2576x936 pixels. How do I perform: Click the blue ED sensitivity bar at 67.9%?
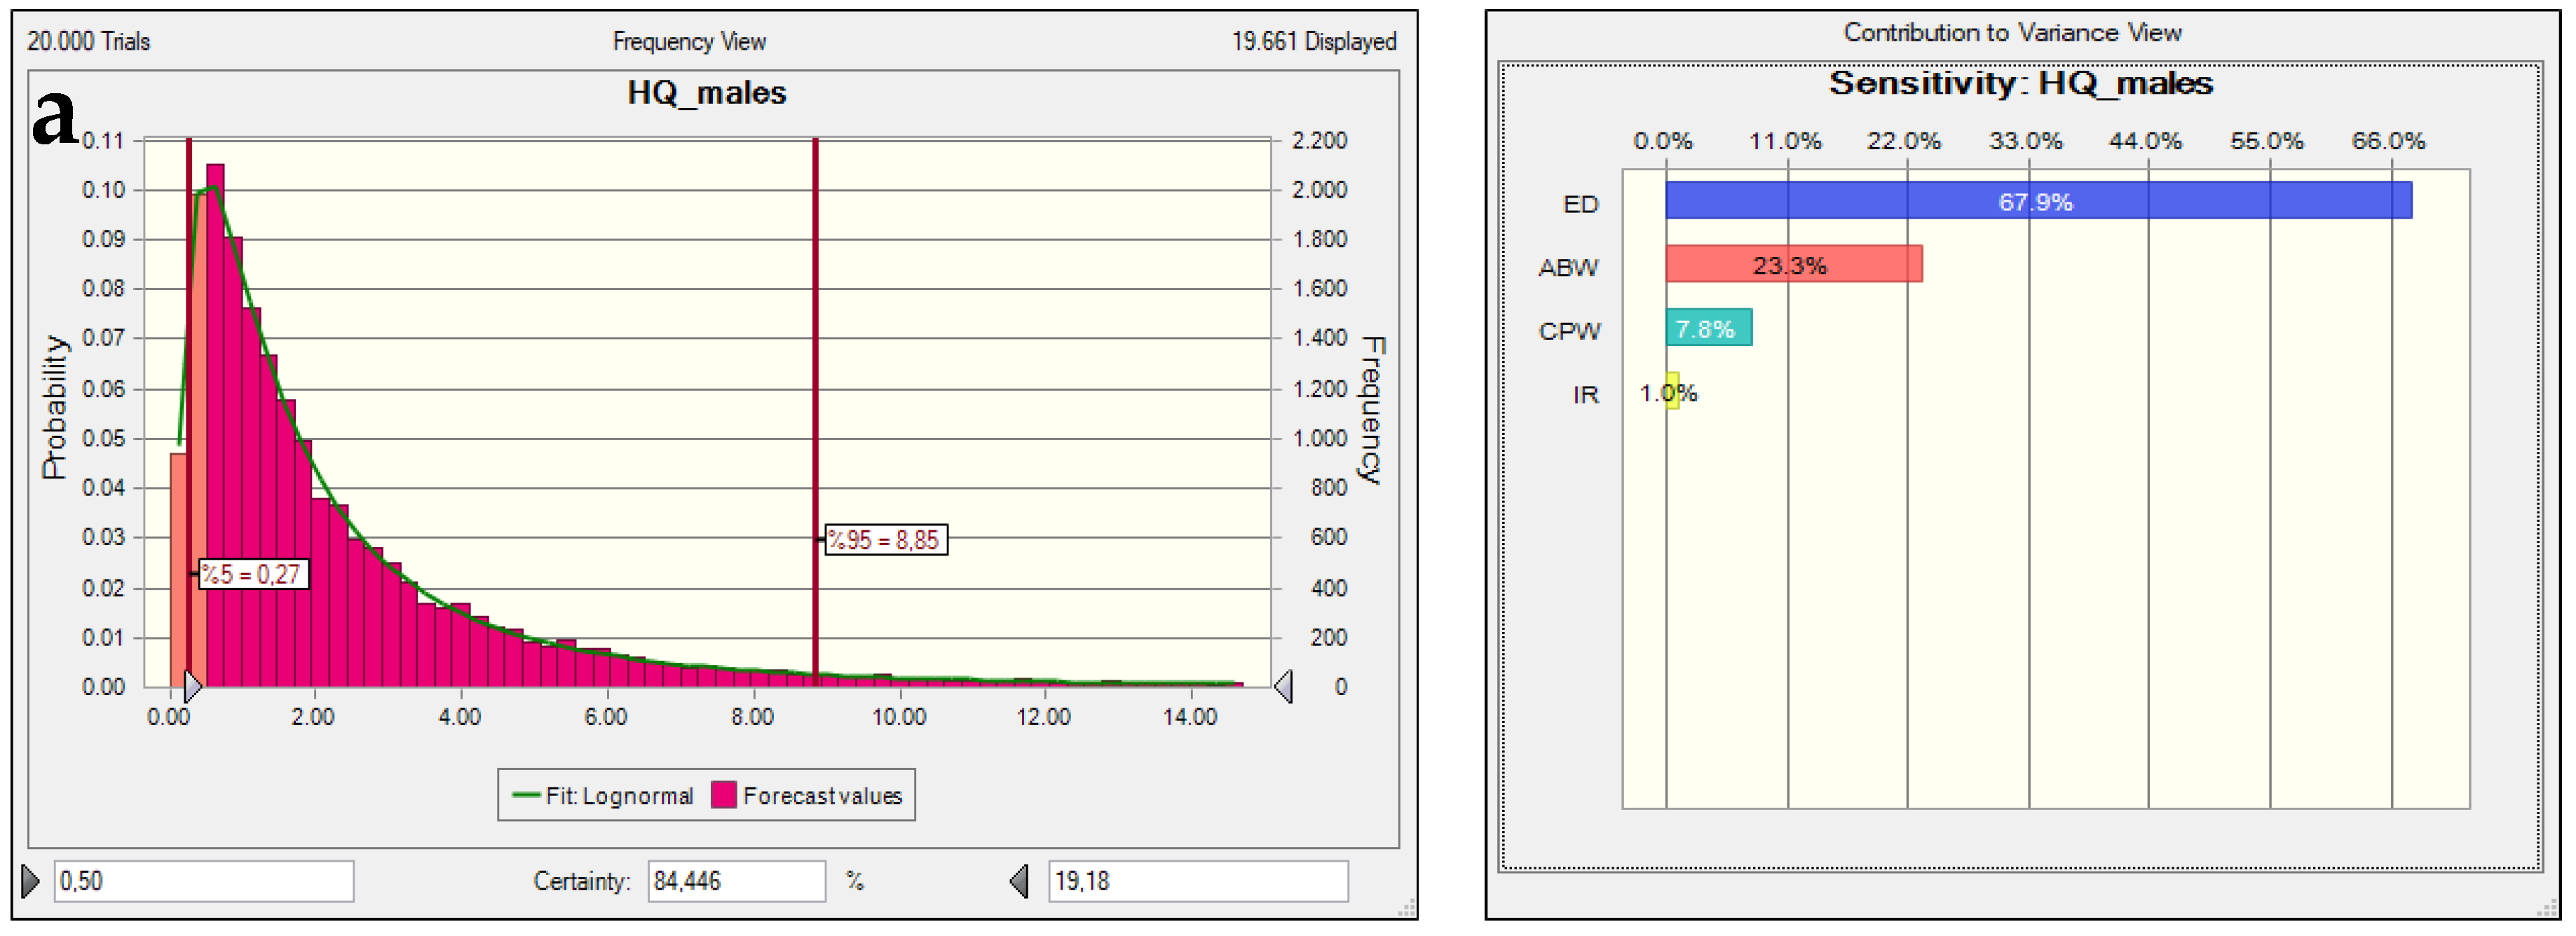click(x=2038, y=201)
